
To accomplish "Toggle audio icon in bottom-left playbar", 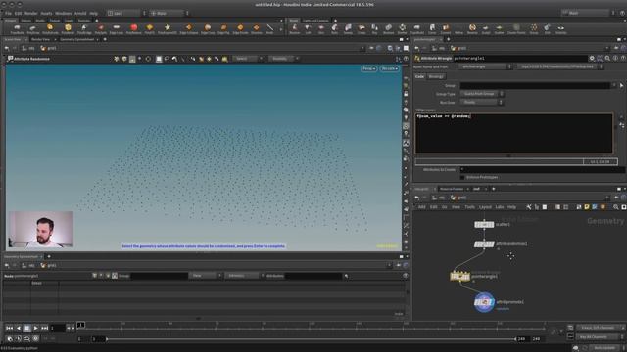I will pyautogui.click(x=18, y=339).
